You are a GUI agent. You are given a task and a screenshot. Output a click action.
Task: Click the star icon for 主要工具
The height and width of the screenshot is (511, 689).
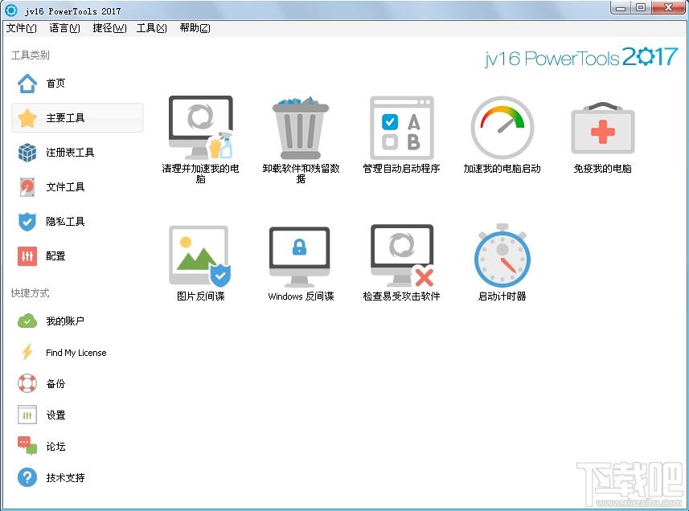tap(27, 117)
